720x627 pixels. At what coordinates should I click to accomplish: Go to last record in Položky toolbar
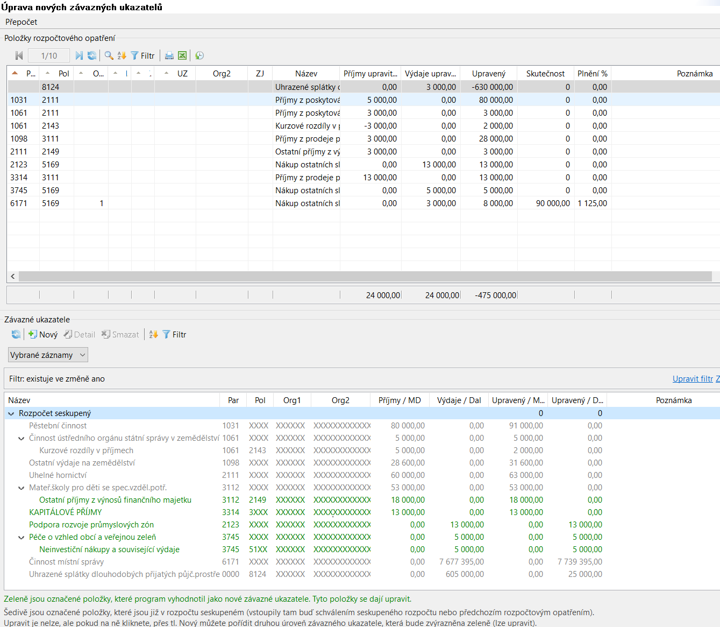79,55
